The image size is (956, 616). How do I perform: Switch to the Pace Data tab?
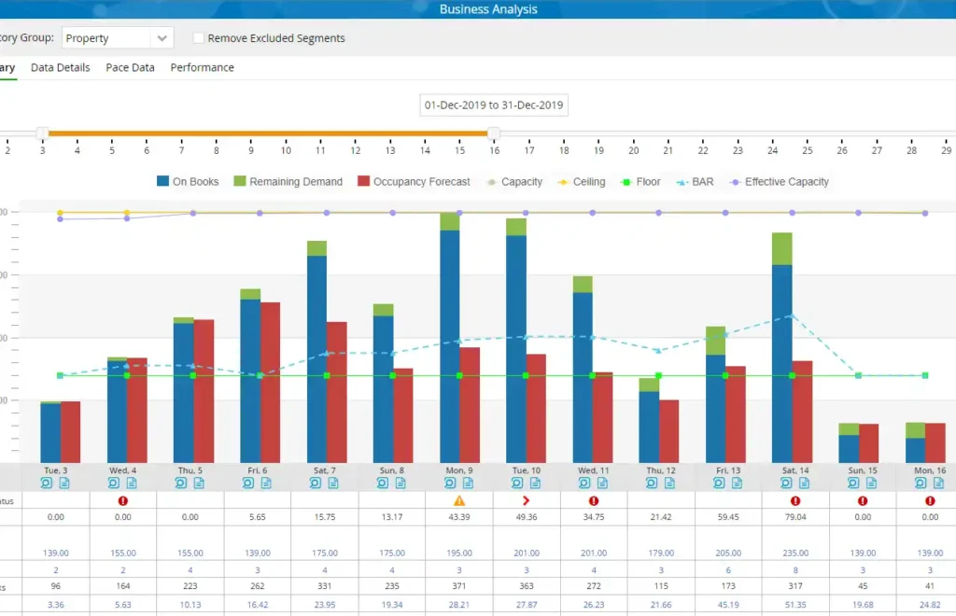(130, 67)
